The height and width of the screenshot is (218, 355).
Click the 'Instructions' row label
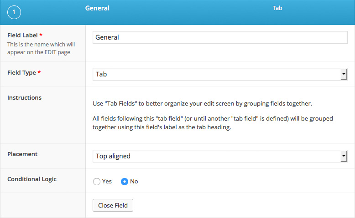tap(24, 97)
